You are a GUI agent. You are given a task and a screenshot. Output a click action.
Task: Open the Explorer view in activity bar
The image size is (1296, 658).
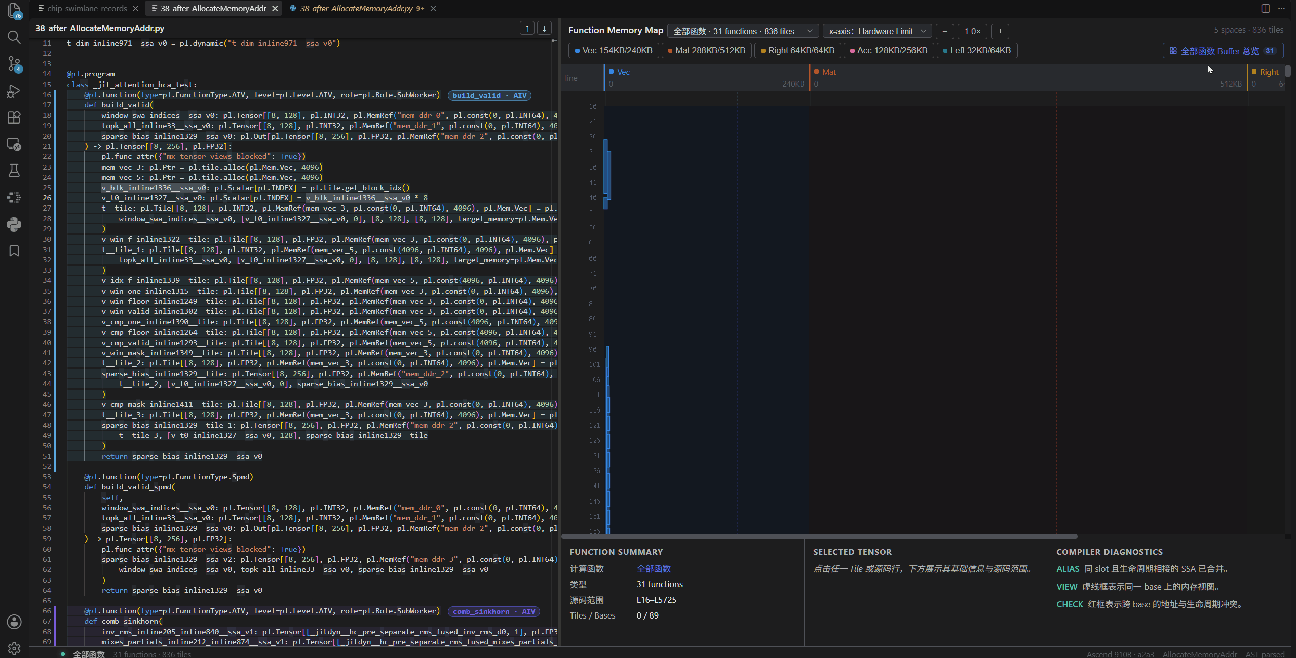point(14,10)
